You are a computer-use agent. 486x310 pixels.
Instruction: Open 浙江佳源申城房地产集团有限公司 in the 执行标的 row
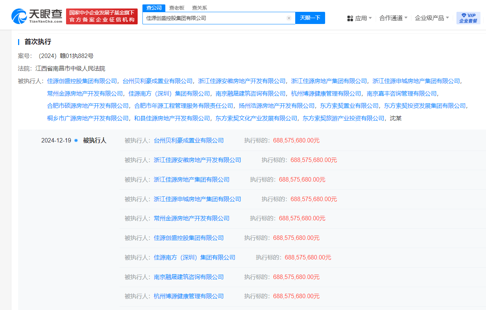197,199
